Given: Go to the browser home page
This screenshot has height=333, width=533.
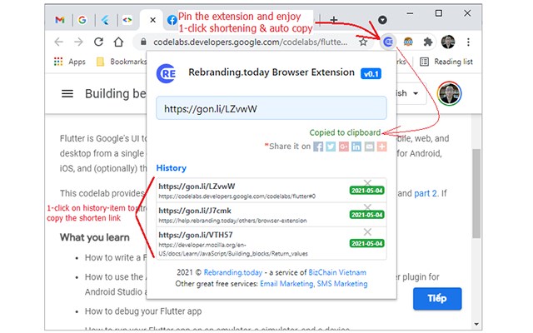Looking at the screenshot, I should pos(118,42).
